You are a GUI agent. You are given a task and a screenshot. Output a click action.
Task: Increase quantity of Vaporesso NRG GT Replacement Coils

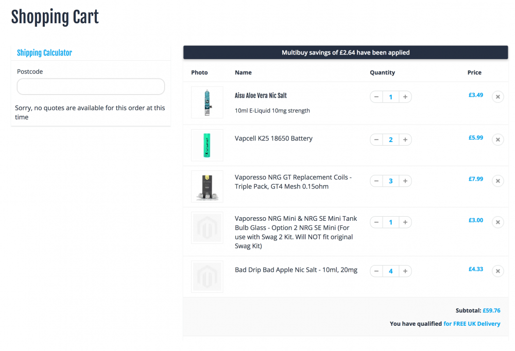click(x=405, y=181)
